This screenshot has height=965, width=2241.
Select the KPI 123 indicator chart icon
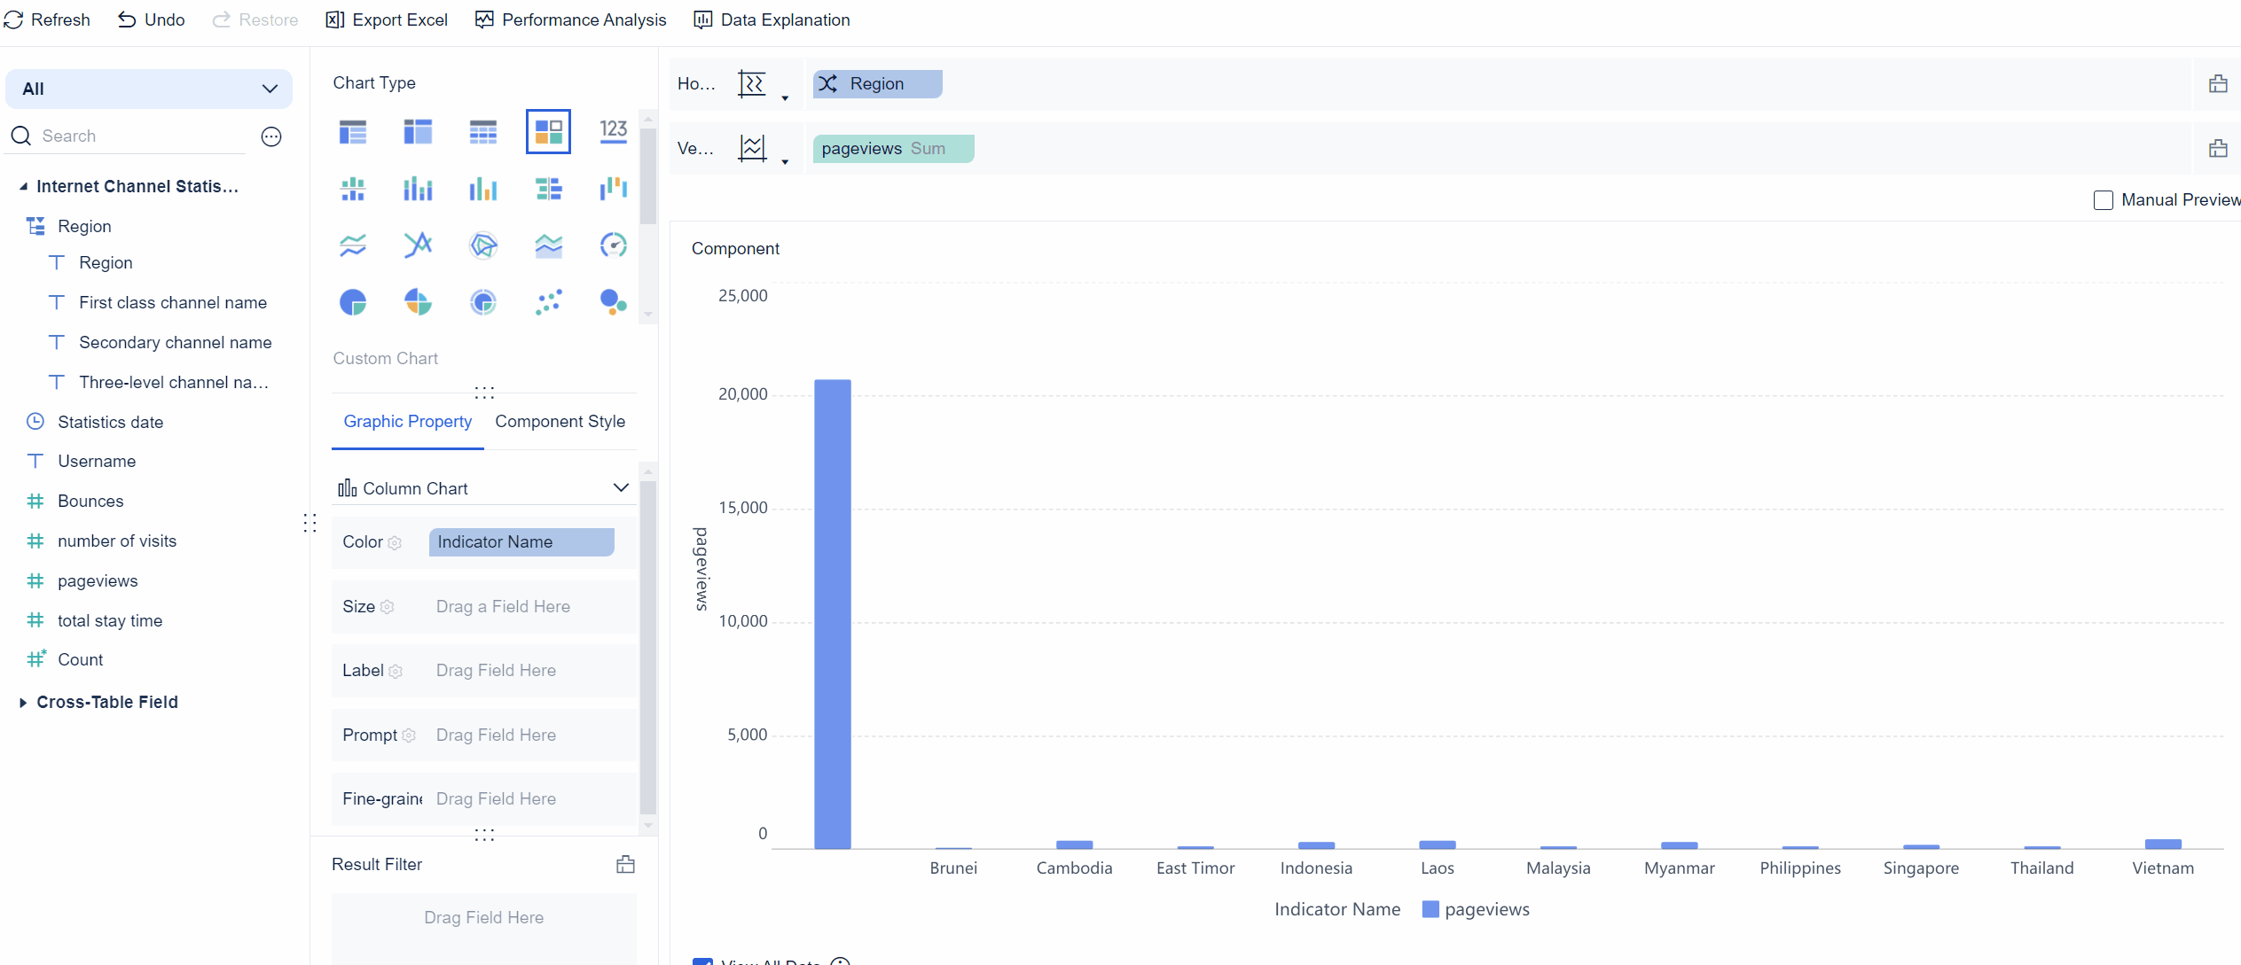(x=613, y=132)
